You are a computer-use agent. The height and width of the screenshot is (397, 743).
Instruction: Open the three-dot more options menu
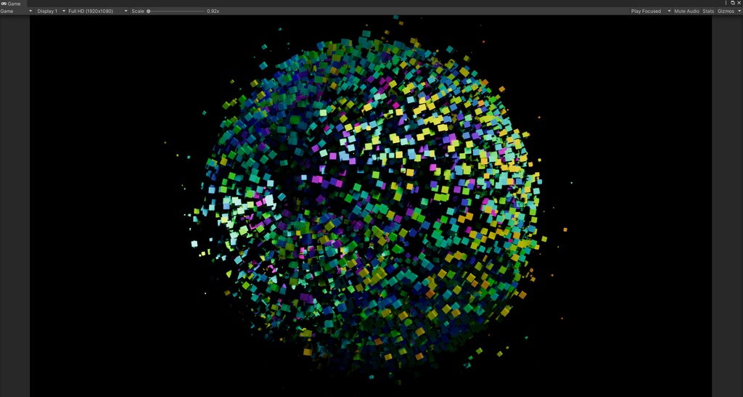coord(726,3)
